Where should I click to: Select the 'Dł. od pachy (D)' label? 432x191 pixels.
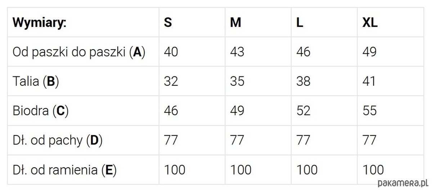(58, 140)
